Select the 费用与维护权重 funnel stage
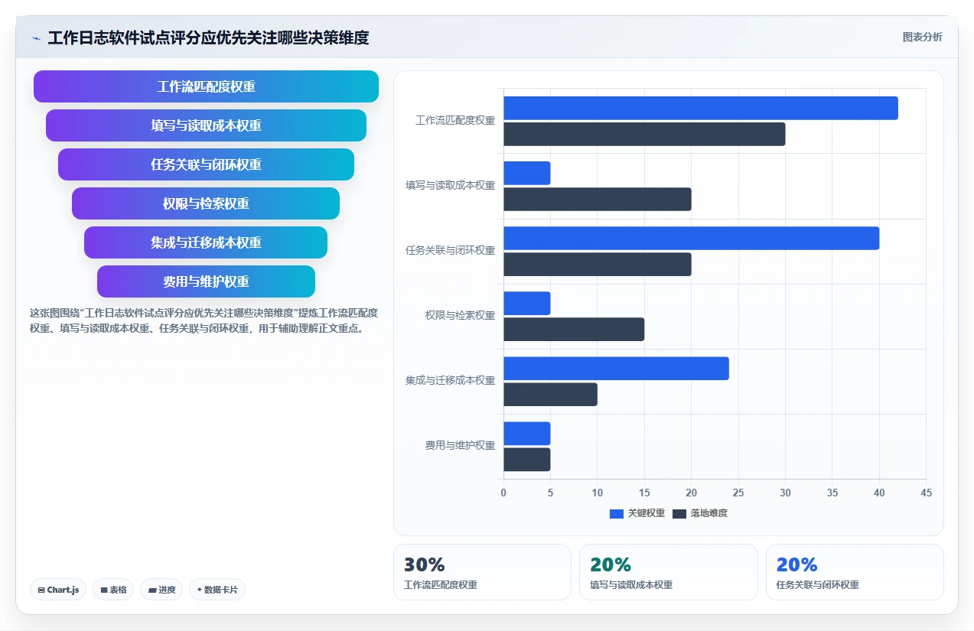The width and height of the screenshot is (974, 631). coord(206,281)
